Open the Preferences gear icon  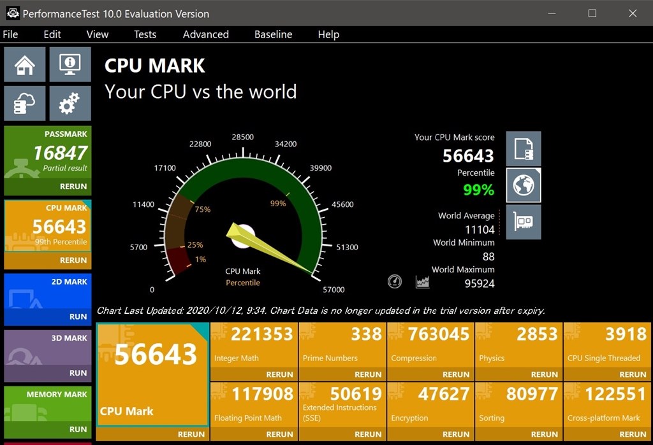coord(70,102)
